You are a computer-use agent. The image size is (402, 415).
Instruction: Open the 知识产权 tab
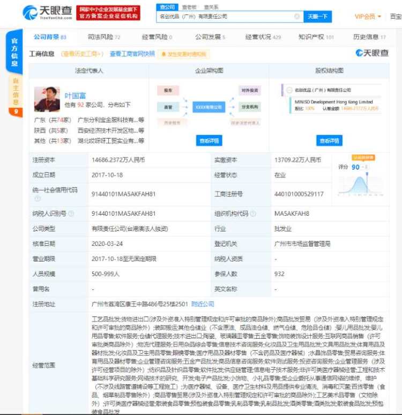click(x=316, y=37)
